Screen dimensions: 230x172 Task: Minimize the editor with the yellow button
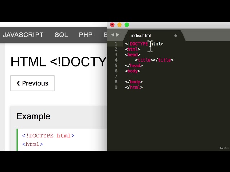point(120,25)
